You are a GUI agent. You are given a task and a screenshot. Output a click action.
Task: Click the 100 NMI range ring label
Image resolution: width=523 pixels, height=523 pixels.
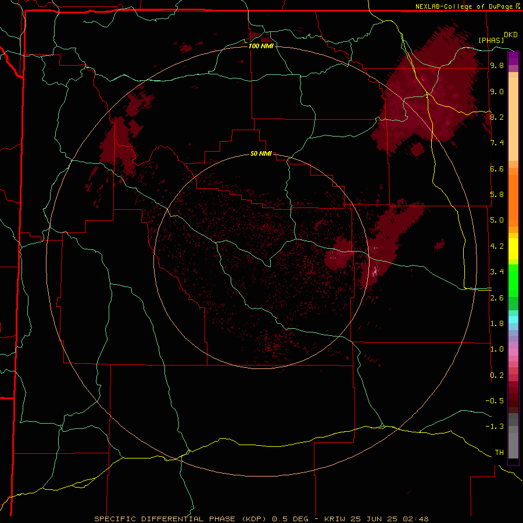click(x=261, y=46)
